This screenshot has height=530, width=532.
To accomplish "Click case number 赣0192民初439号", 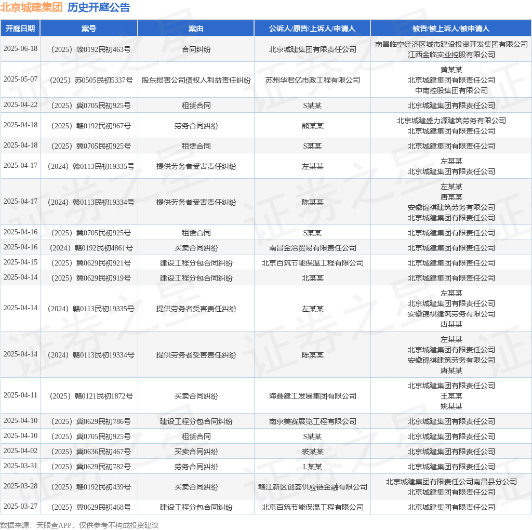I will tap(89, 487).
